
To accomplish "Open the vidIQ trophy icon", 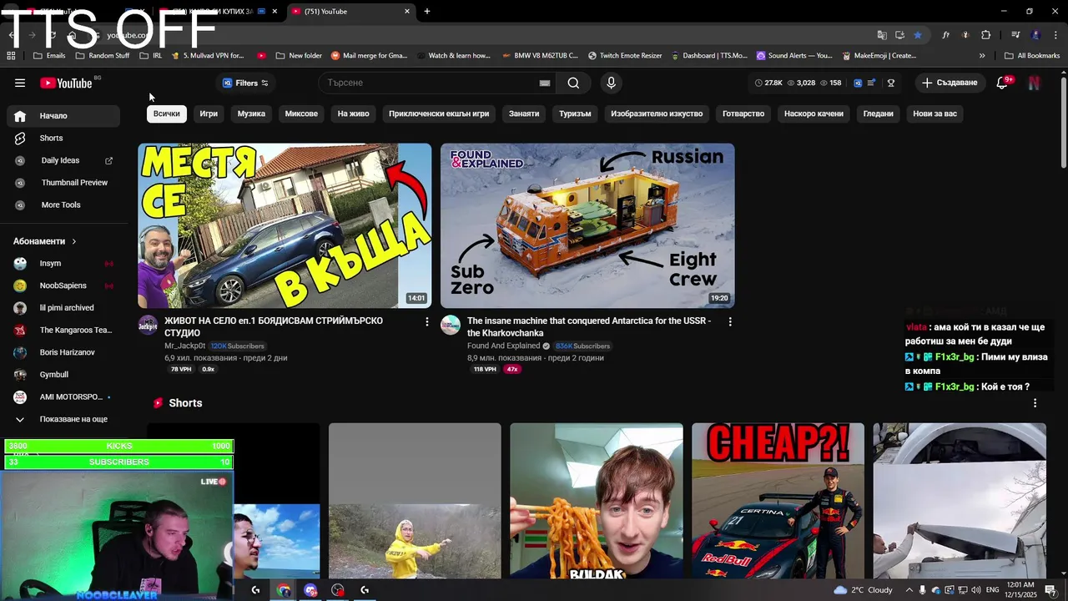I will pos(891,83).
